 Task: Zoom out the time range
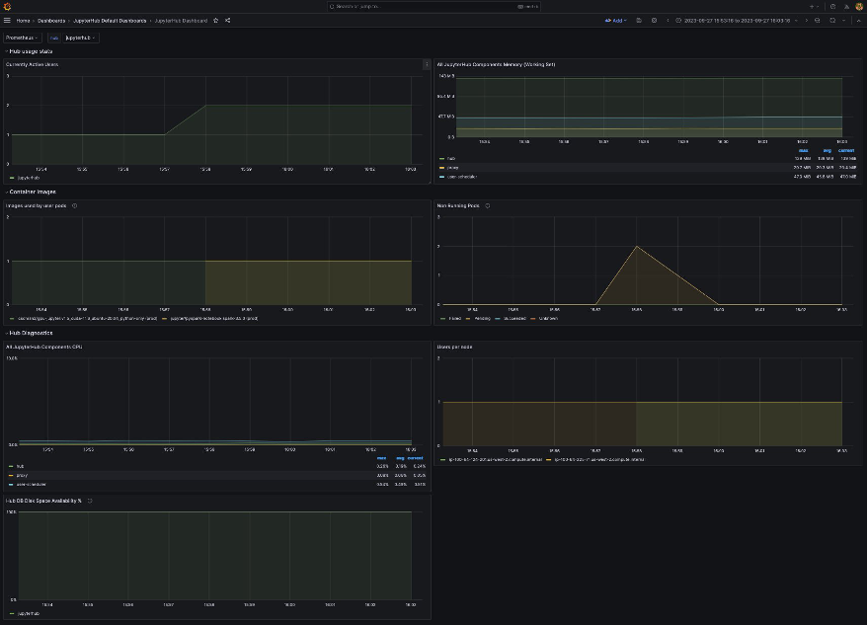pyautogui.click(x=817, y=20)
